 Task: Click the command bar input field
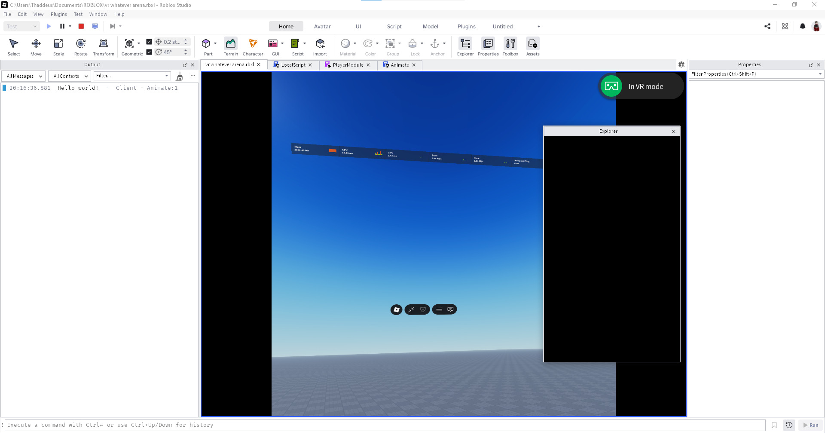pos(385,425)
